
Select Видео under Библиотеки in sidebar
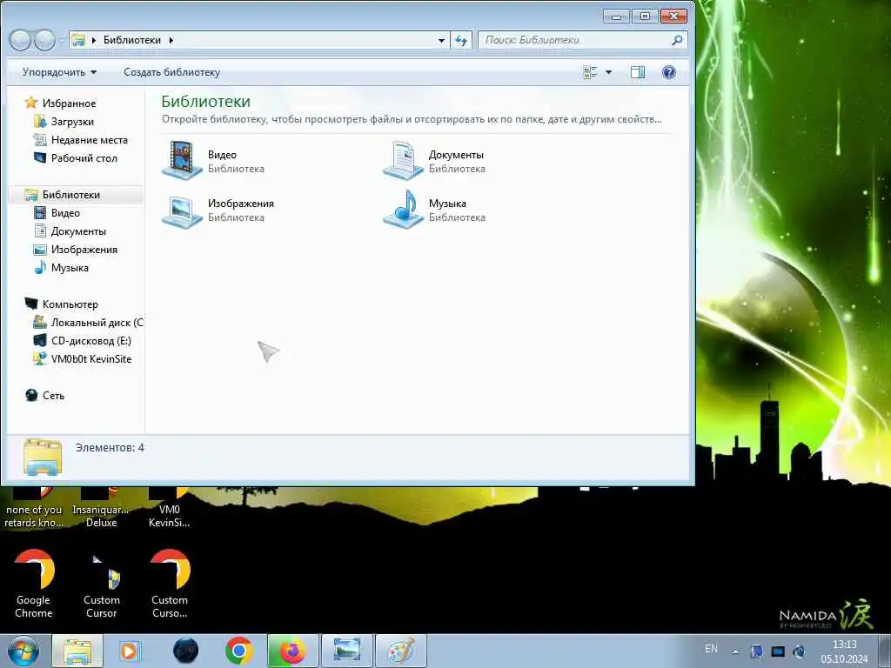click(x=57, y=213)
